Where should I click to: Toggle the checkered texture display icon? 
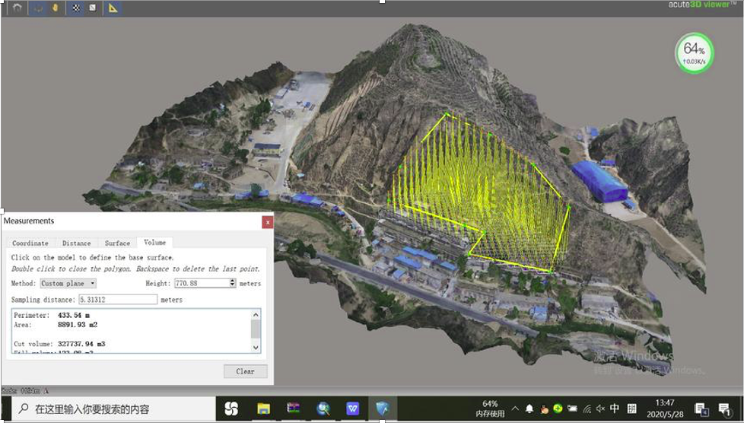point(75,8)
